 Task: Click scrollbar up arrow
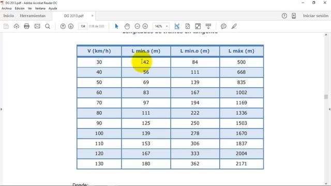point(326,35)
